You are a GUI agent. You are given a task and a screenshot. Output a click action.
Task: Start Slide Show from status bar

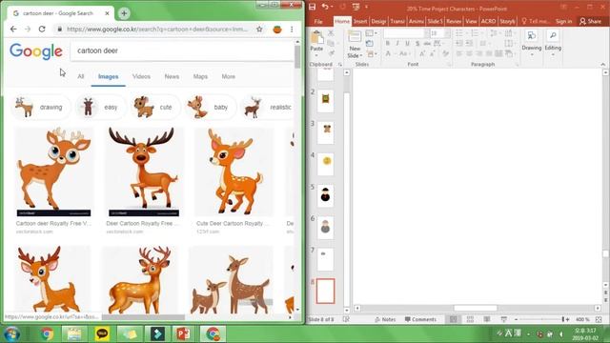504,319
